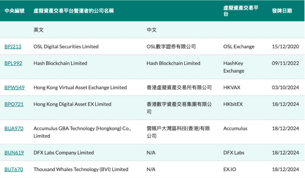Click the 中央編號 column header
This screenshot has height=178, width=305.
point(15,11)
